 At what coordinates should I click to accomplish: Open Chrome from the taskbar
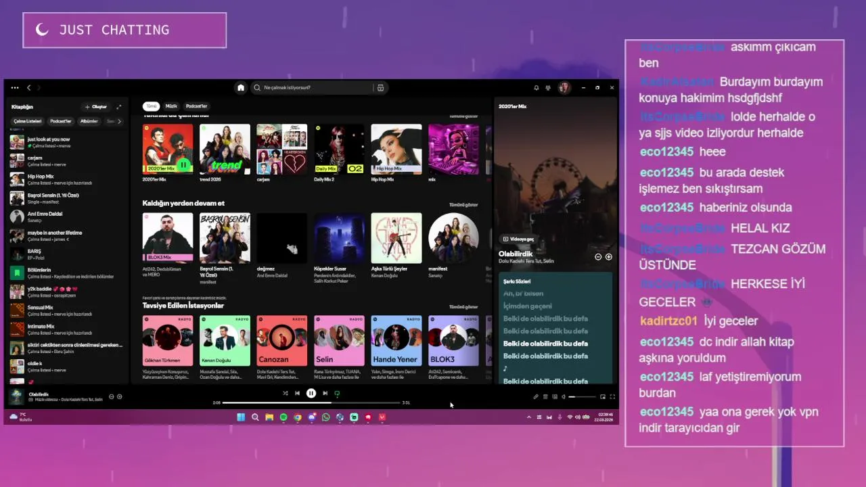click(298, 417)
